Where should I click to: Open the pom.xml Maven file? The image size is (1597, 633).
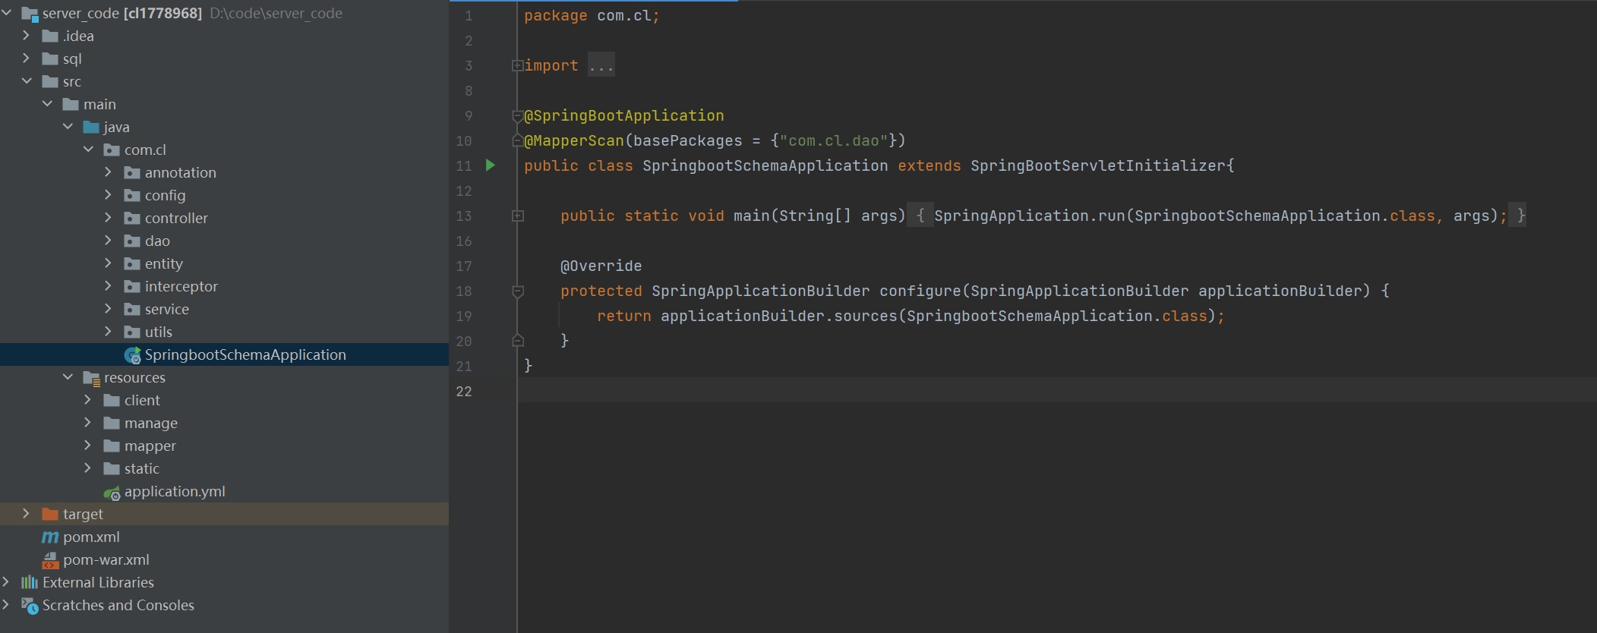[90, 537]
